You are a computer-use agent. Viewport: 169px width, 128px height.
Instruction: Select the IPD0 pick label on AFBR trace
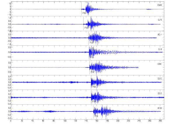click(96, 116)
